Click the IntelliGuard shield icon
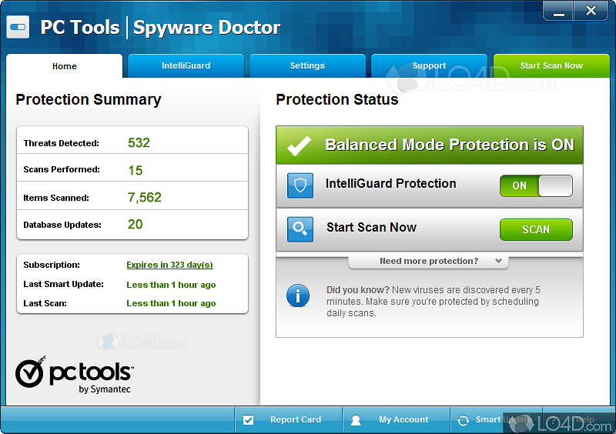The height and width of the screenshot is (434, 616). coord(300,185)
